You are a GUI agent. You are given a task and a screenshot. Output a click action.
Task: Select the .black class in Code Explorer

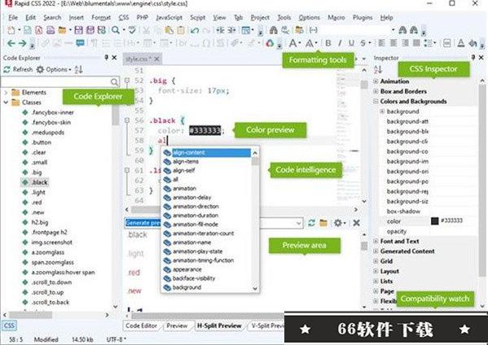coord(40,182)
